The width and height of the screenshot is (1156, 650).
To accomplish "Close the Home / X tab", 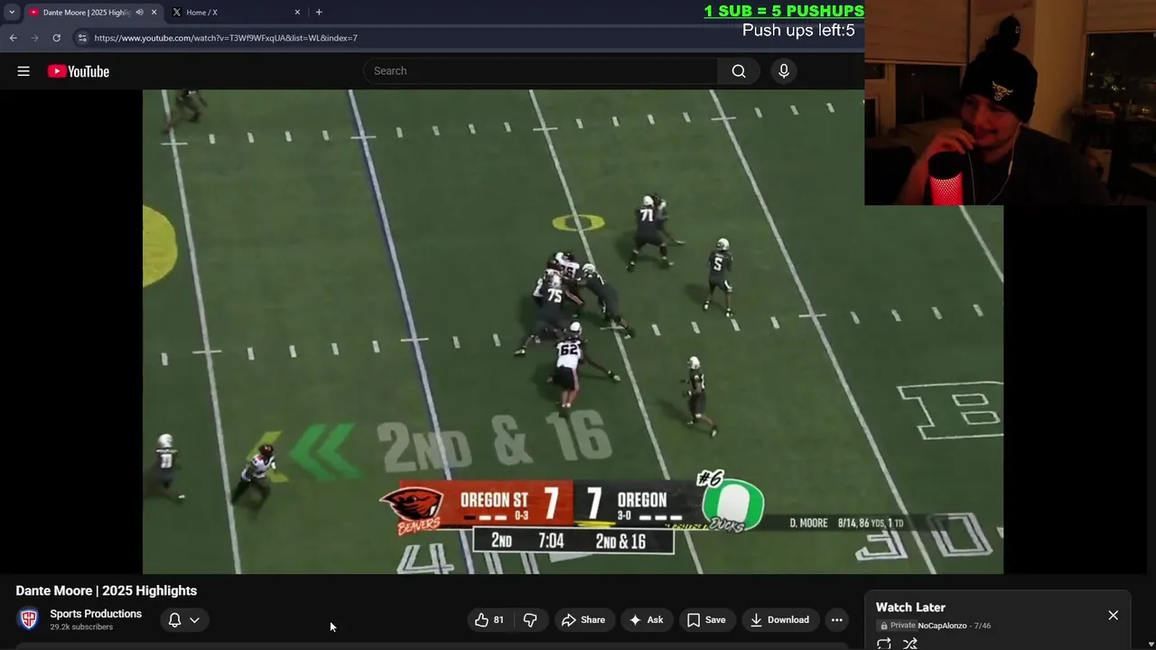I will tap(297, 13).
